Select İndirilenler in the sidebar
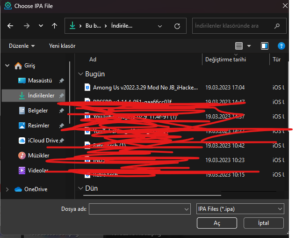The width and height of the screenshot is (296, 238). [34, 96]
